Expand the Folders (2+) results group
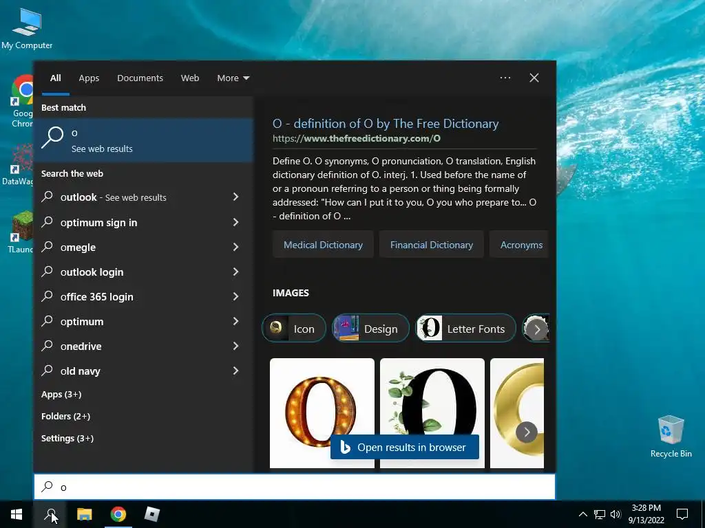This screenshot has height=528, width=705. [x=65, y=416]
